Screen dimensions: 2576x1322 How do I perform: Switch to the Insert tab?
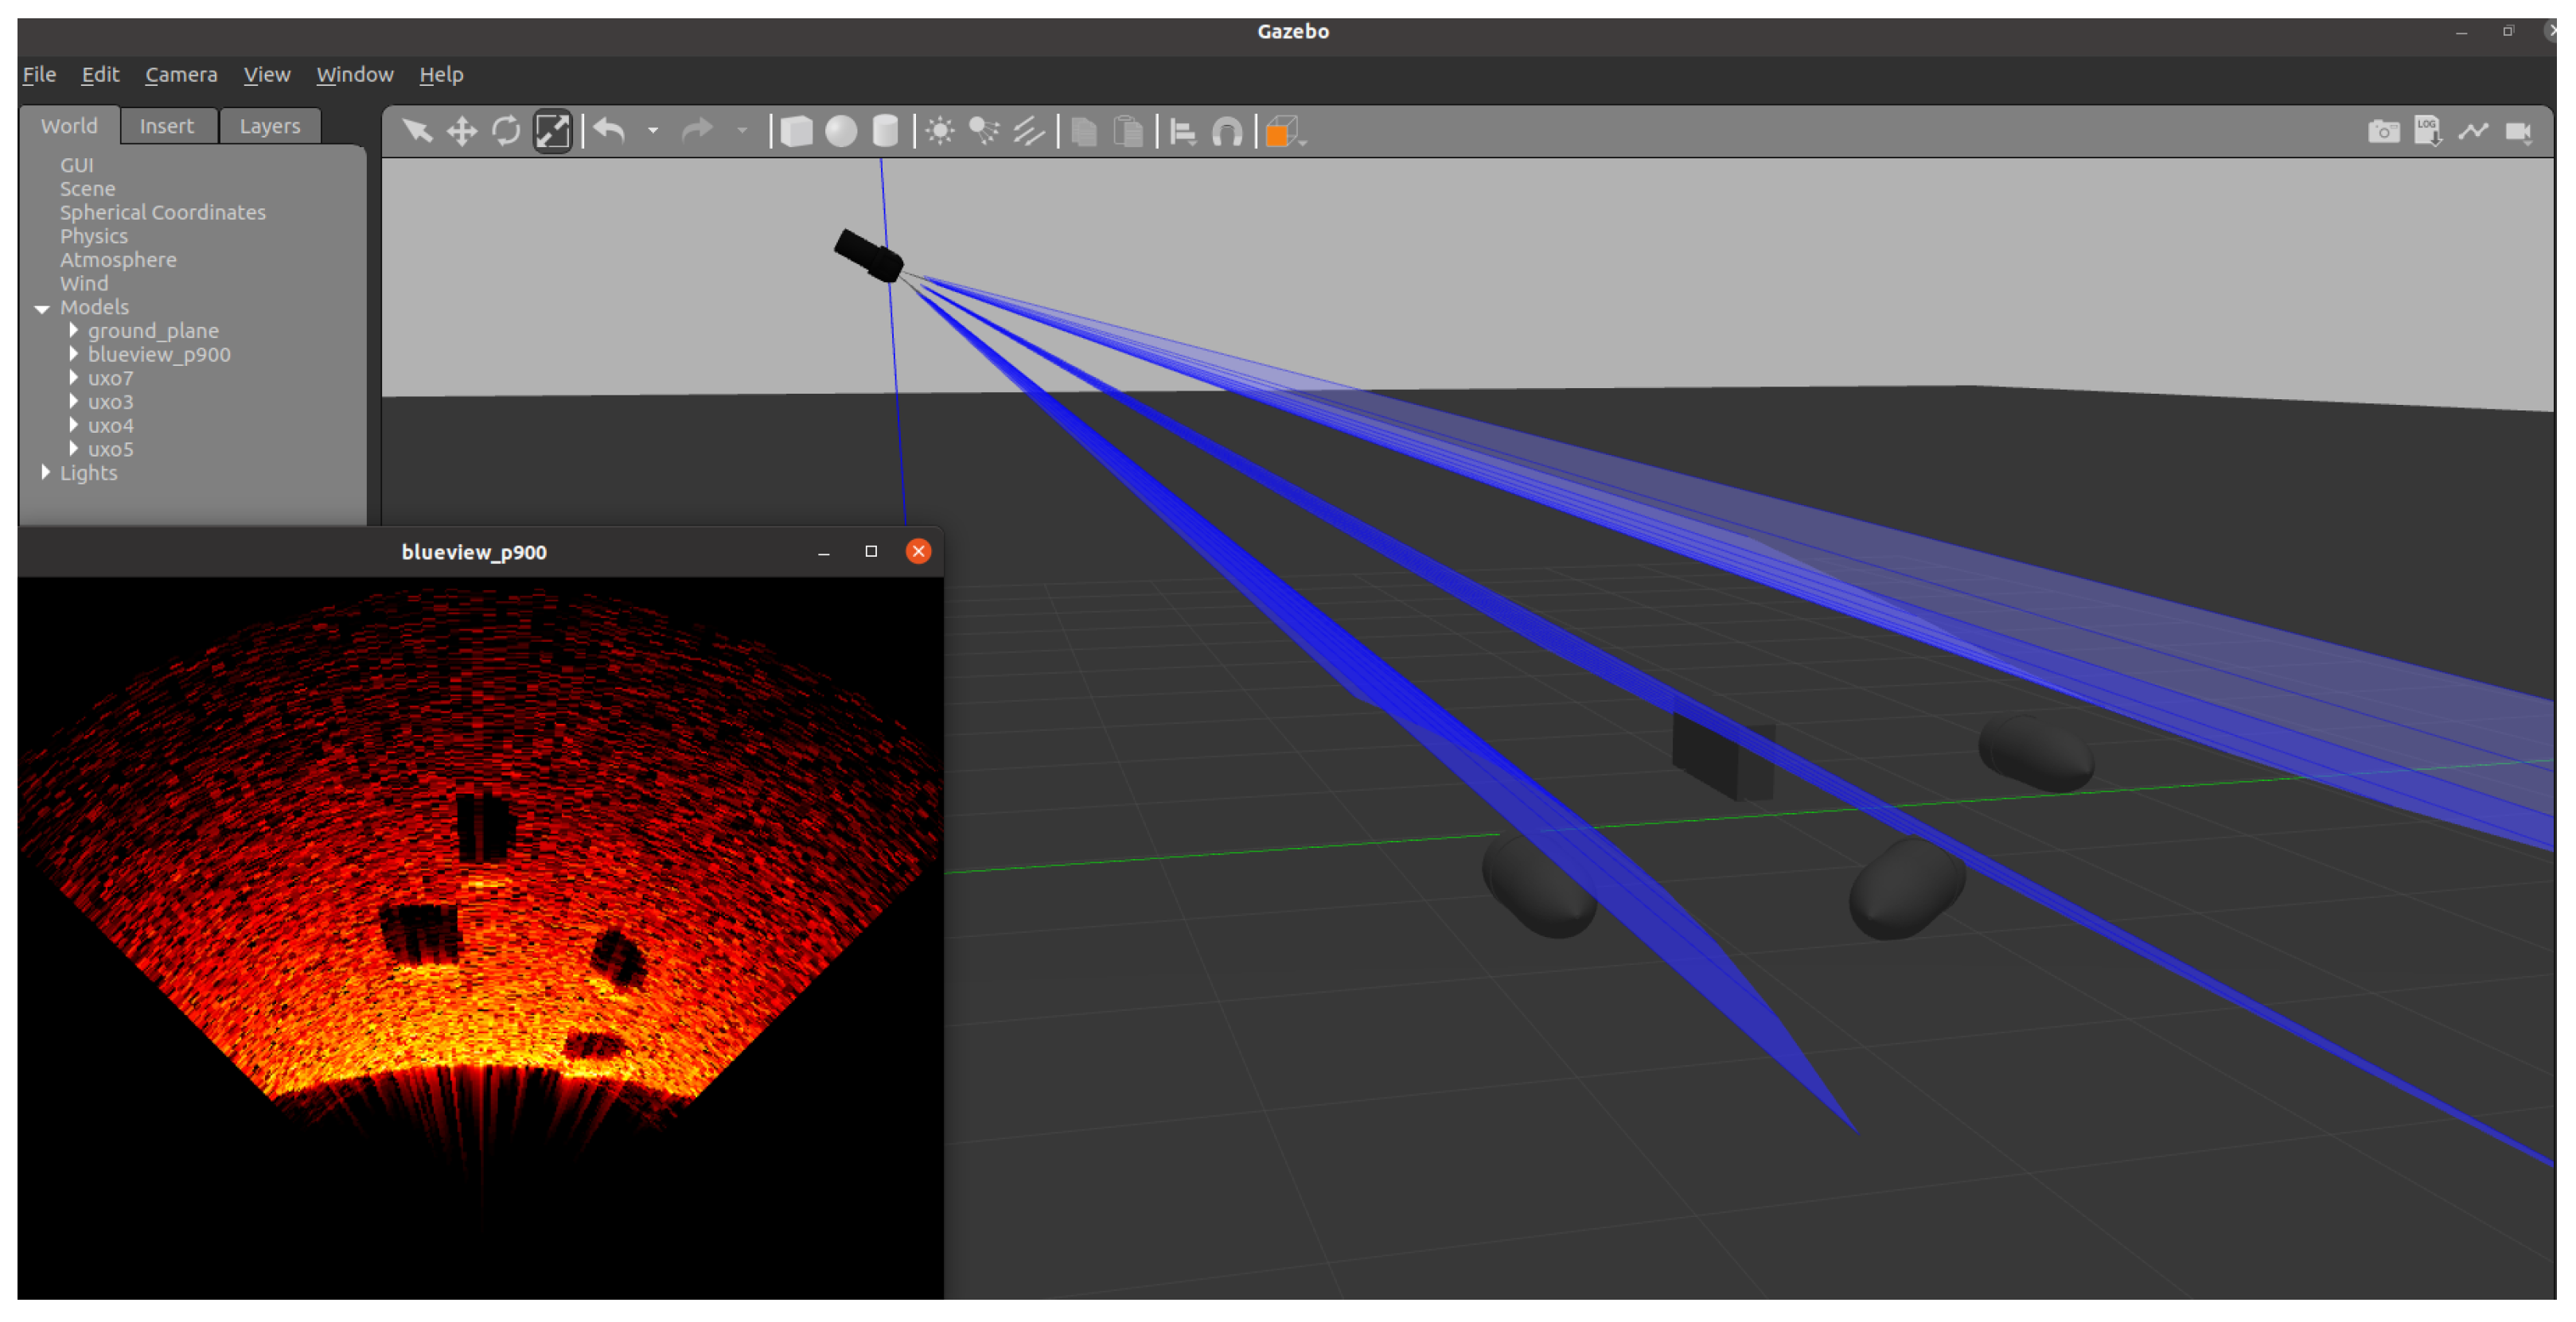166,127
